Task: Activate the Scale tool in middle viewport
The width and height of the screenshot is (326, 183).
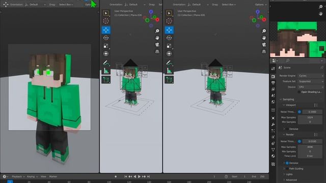Action: point(106,46)
